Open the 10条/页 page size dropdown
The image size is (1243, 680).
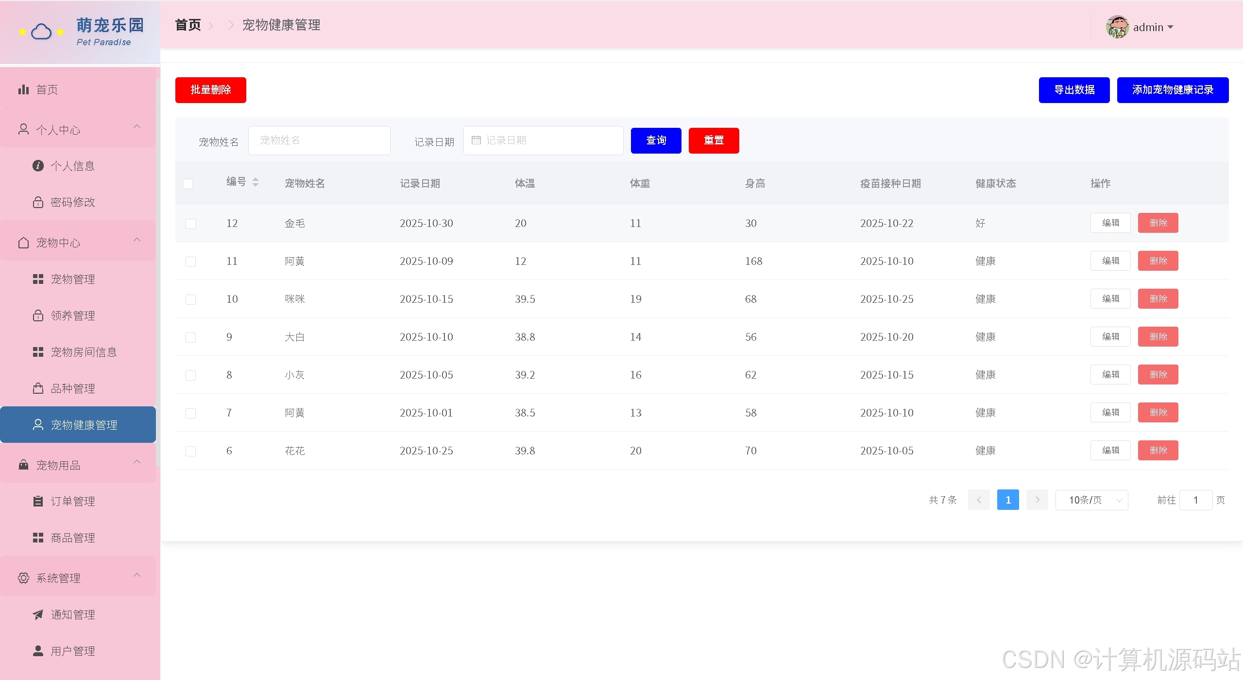pos(1091,500)
